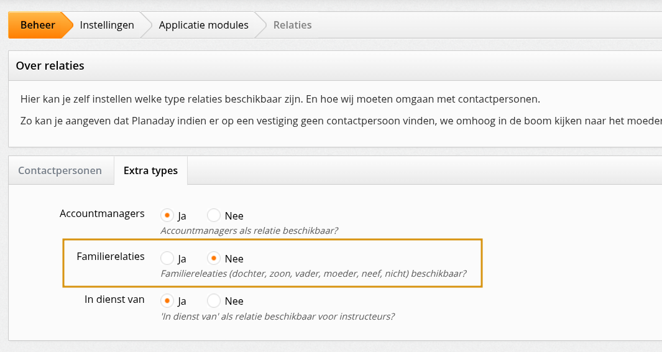Go to the Instellingen breadcrumb

pos(107,25)
